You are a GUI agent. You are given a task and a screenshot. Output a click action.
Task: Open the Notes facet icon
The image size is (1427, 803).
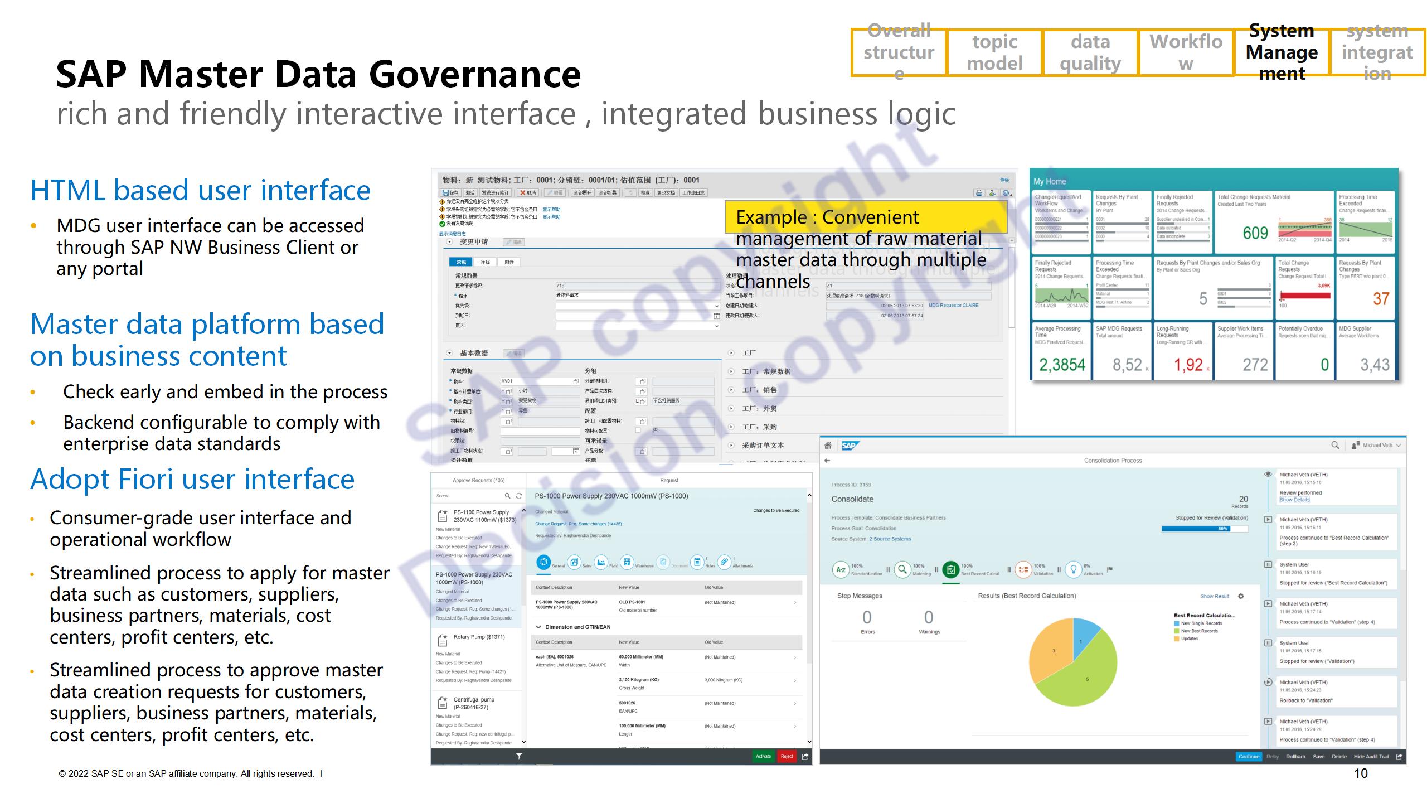[x=697, y=562]
